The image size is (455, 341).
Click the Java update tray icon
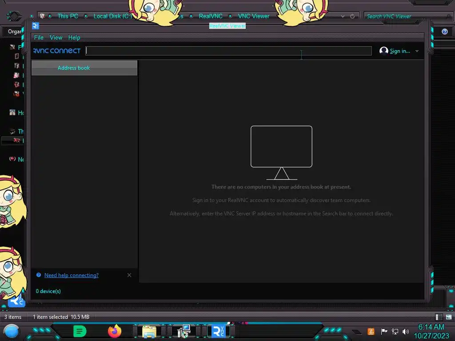pos(371,331)
